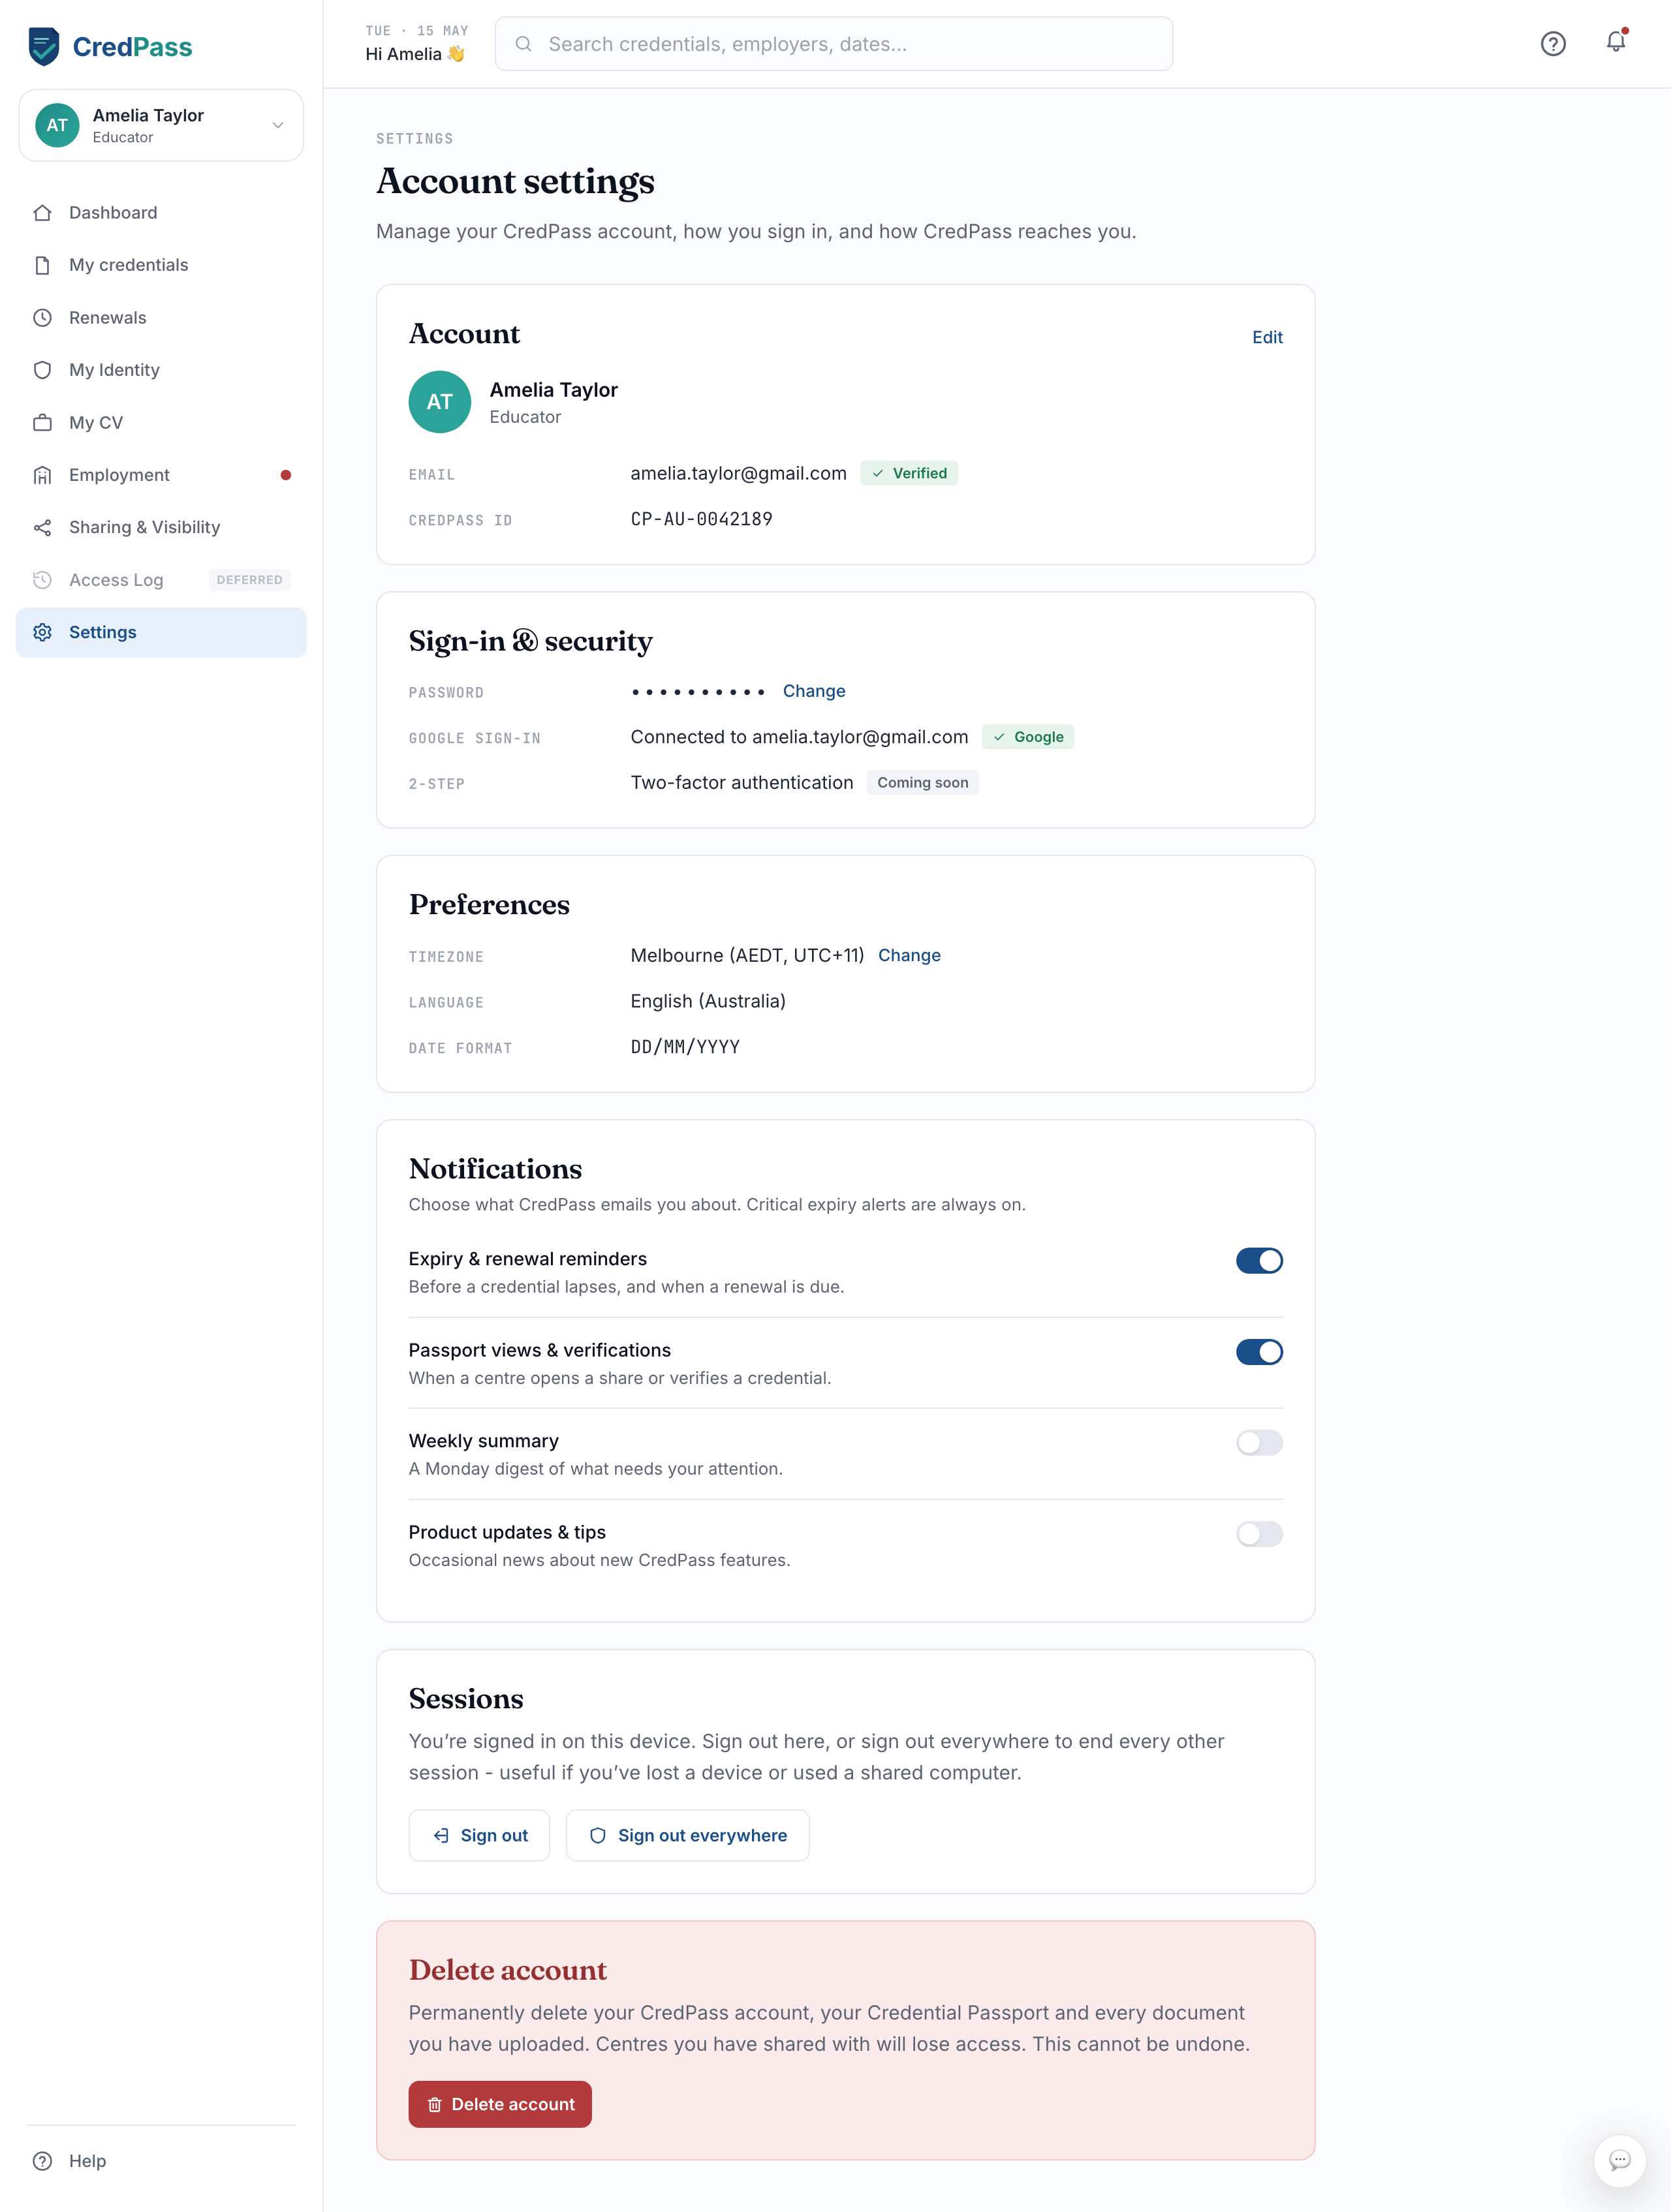The image size is (1671, 2212).
Task: Click the sidebar Help question icon
Action: point(42,2161)
